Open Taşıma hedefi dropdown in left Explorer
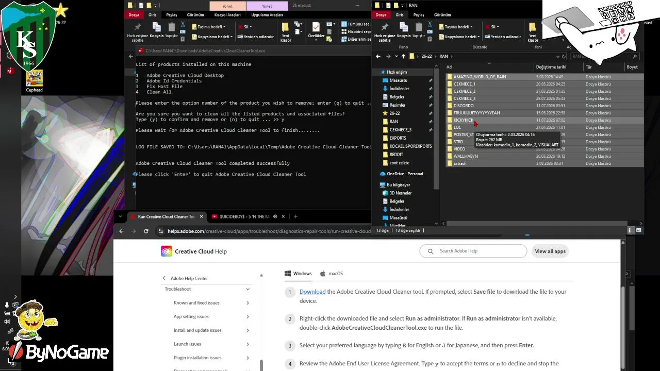This screenshot has height=371, width=660. point(209,27)
